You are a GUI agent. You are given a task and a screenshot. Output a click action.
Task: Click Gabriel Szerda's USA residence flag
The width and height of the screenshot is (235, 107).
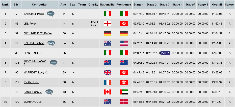[x=124, y=43]
